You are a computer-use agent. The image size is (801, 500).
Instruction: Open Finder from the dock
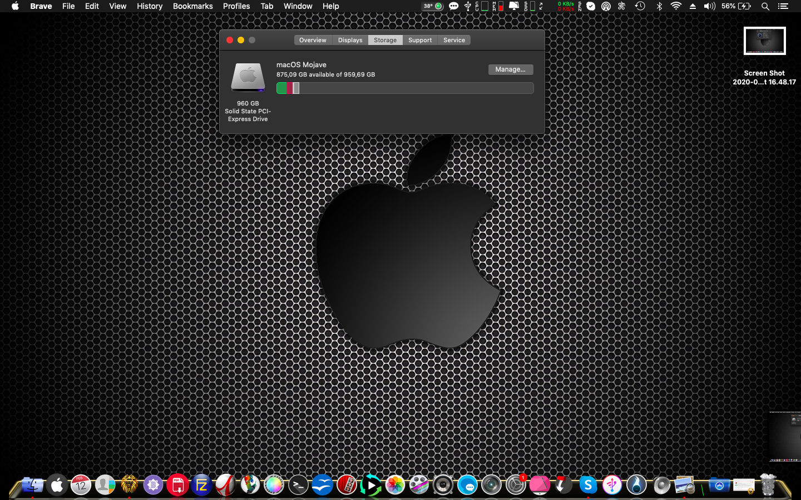click(33, 485)
